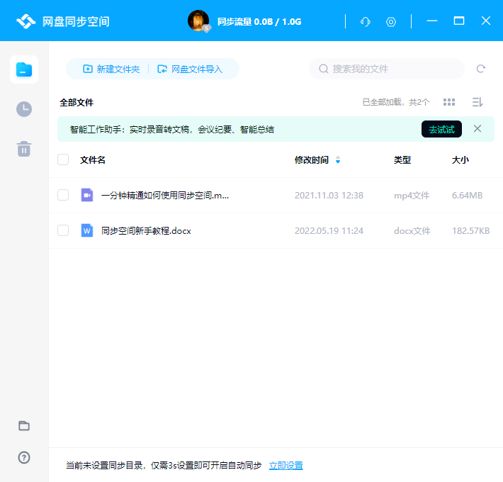
Task: Sort by 修改时间 arrow toggle
Action: 337,159
